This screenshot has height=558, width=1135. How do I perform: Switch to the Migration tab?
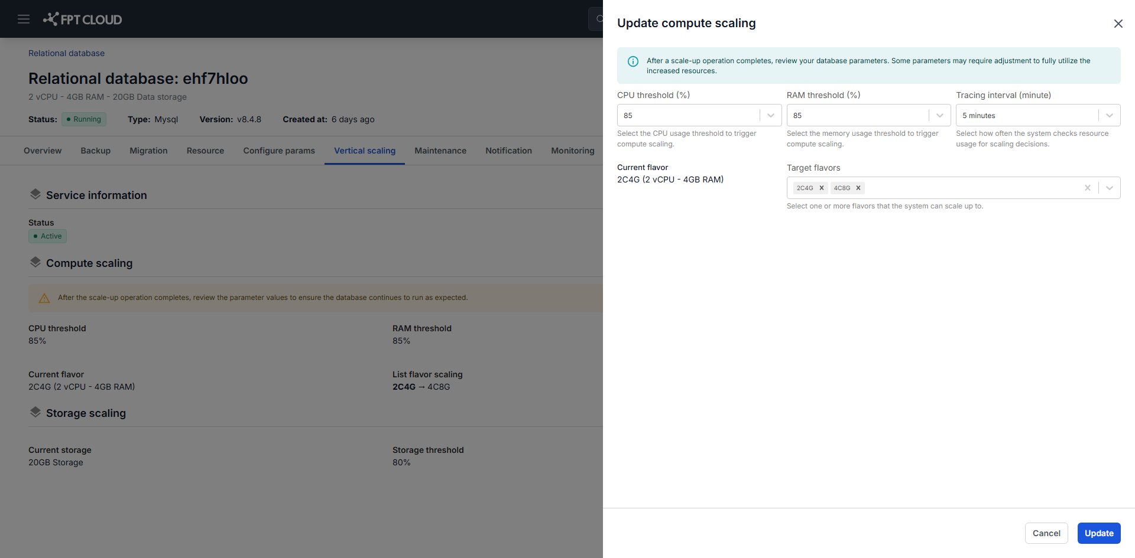148,151
